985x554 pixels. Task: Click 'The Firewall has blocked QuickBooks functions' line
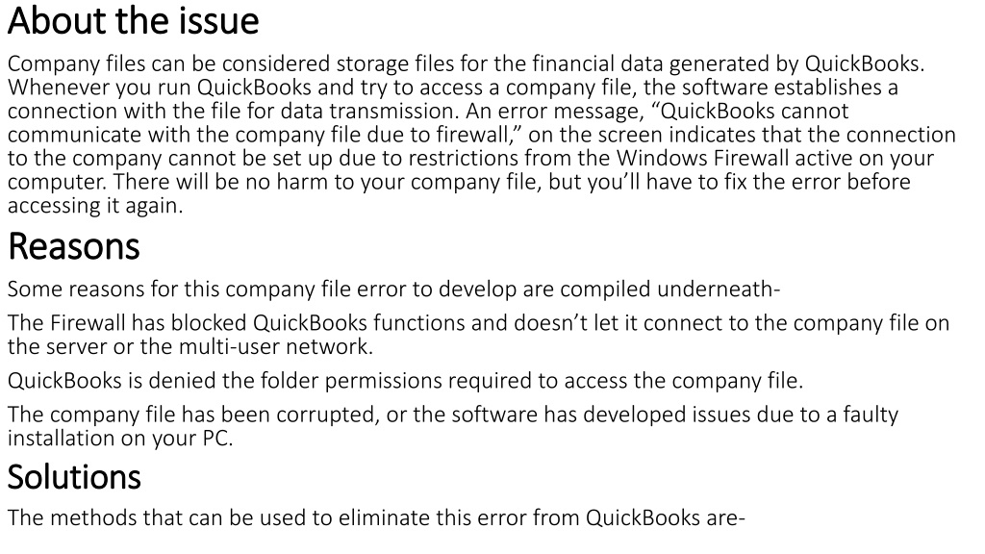479,323
